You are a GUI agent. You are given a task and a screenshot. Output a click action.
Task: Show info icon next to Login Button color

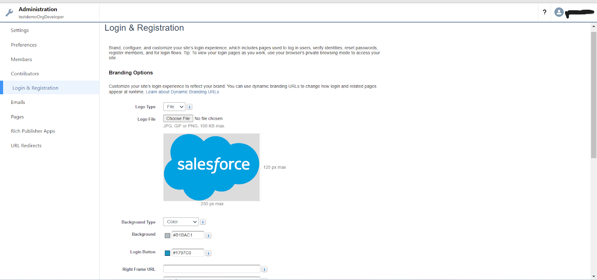[x=209, y=253]
